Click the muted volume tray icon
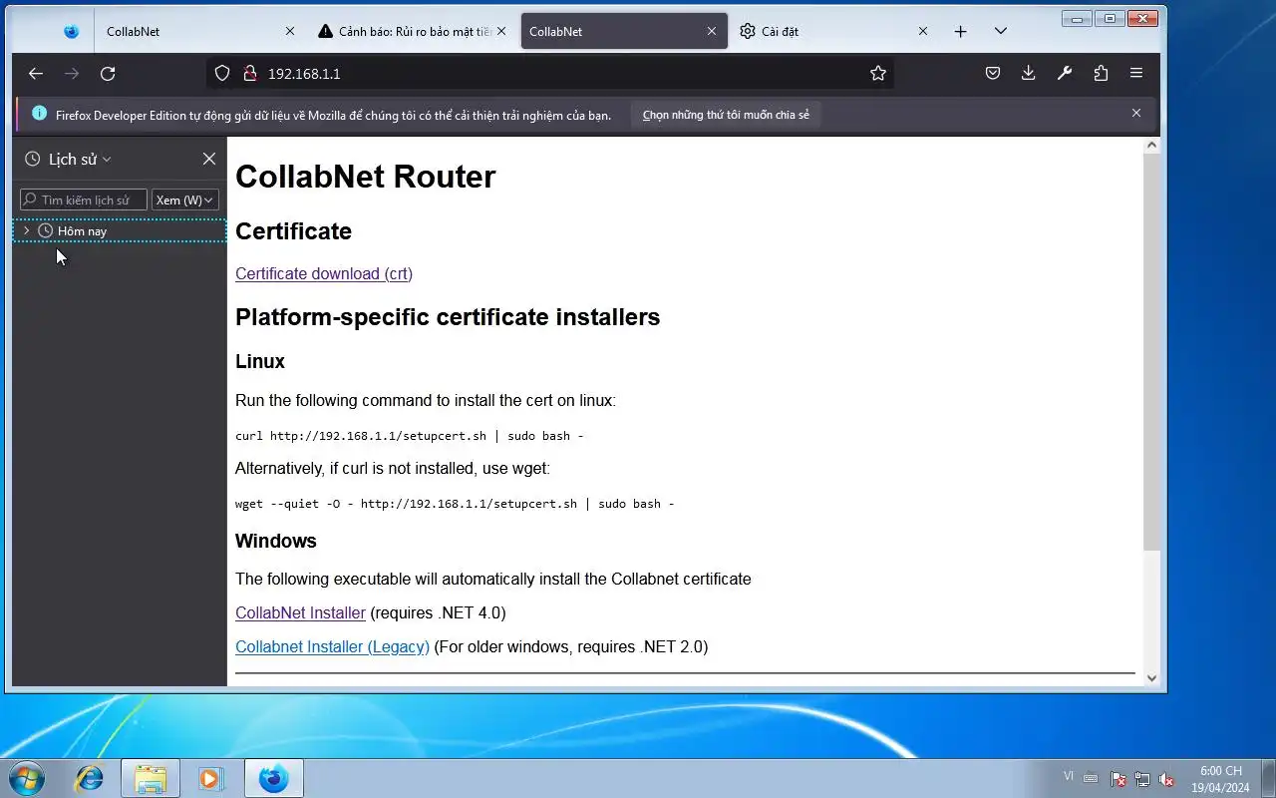Viewport: 1276px width, 798px height. click(x=1166, y=779)
